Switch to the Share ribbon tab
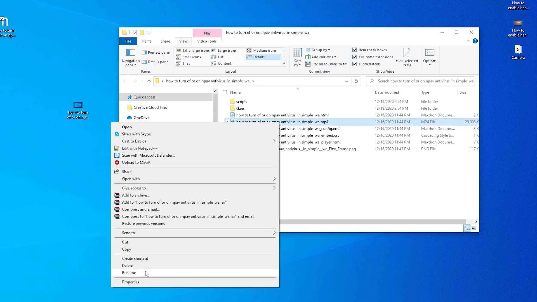This screenshot has width=537, height=302. tap(165, 41)
